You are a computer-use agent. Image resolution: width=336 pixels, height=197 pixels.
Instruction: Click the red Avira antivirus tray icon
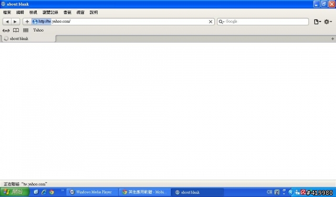click(x=303, y=192)
